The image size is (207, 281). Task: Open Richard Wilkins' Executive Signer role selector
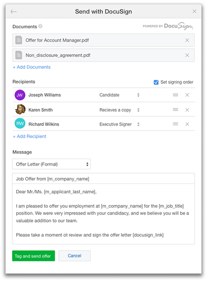click(119, 124)
